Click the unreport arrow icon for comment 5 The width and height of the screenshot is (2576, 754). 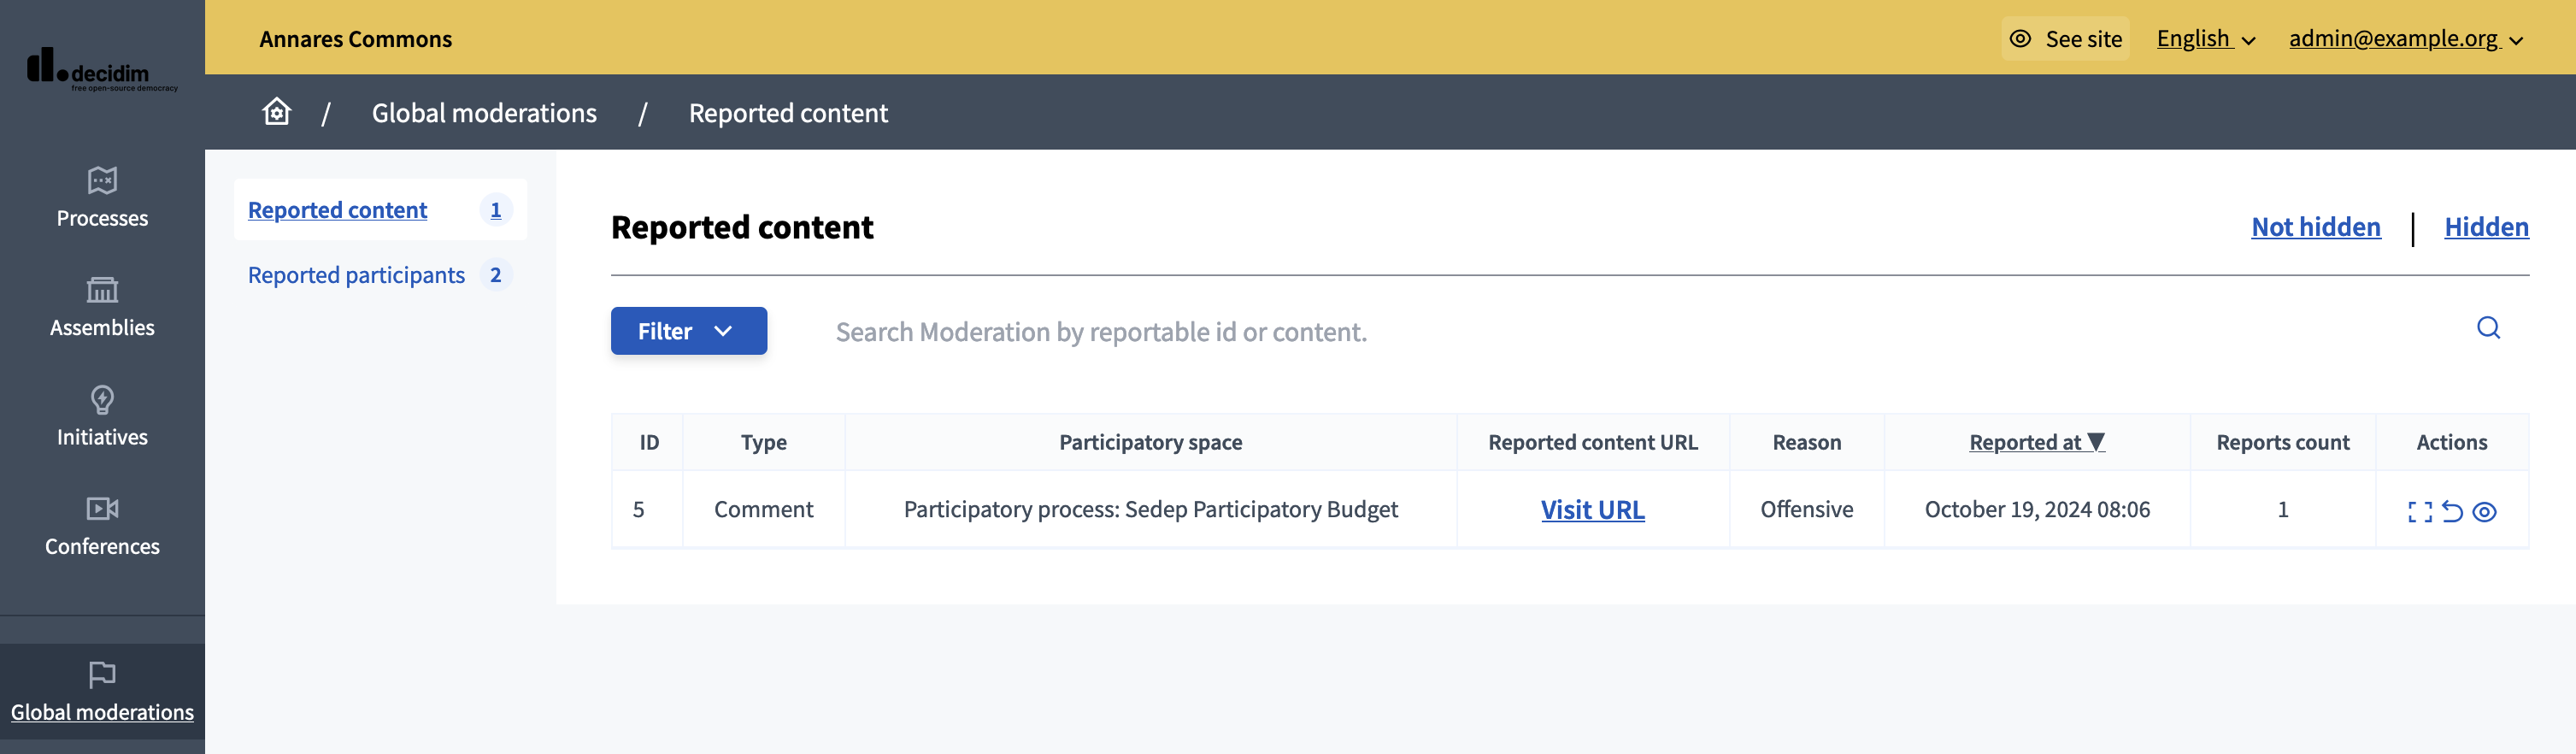point(2452,512)
